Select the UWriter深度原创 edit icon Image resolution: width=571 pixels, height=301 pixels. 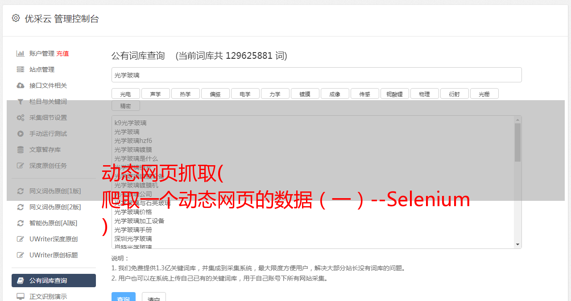pyautogui.click(x=21, y=239)
